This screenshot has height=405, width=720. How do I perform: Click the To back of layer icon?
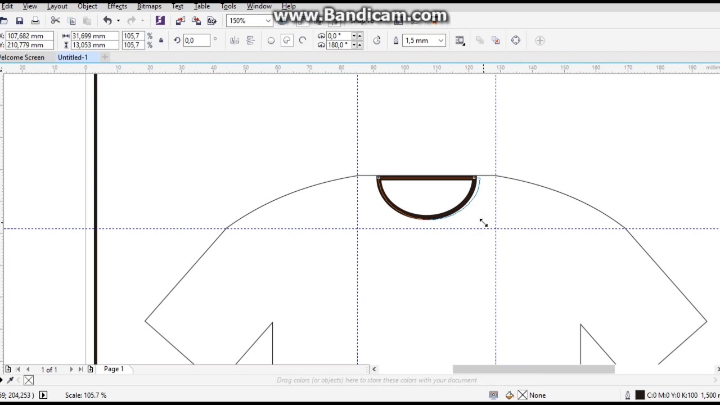[x=496, y=40]
